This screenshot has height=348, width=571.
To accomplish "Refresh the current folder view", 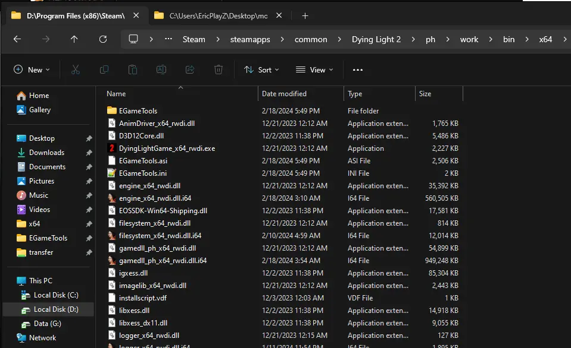I will 103,39.
